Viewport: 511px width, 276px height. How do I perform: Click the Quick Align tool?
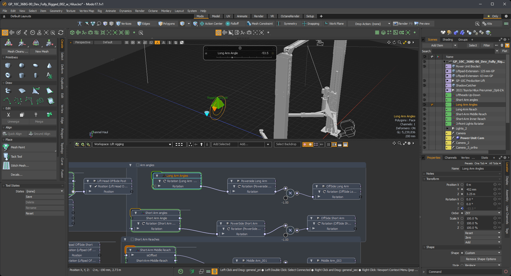pos(15,134)
